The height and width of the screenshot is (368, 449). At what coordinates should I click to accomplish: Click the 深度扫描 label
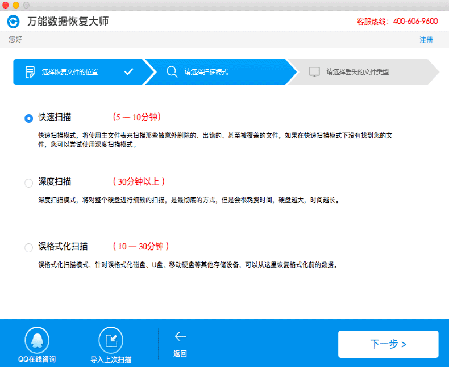point(55,181)
